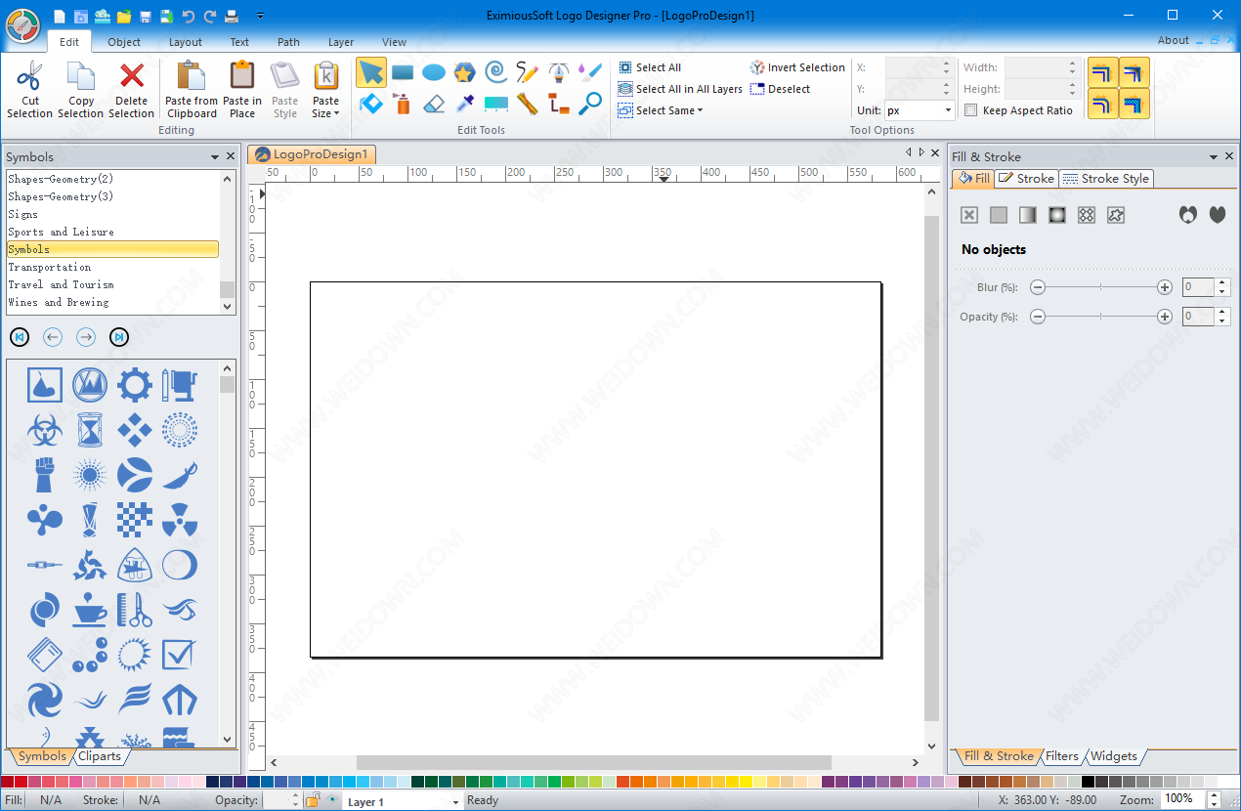This screenshot has height=811, width=1241.
Task: Enable Keep Aspect Ratio checkbox
Action: click(970, 110)
